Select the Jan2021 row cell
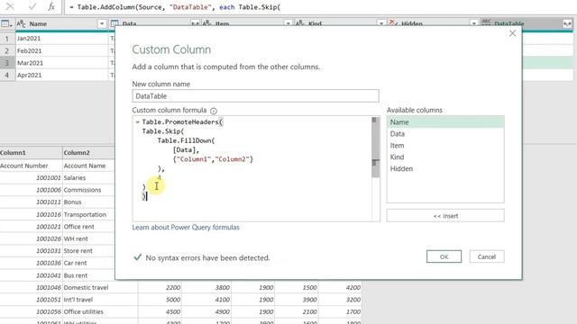Viewport: 577px width, 324px height. [x=61, y=38]
